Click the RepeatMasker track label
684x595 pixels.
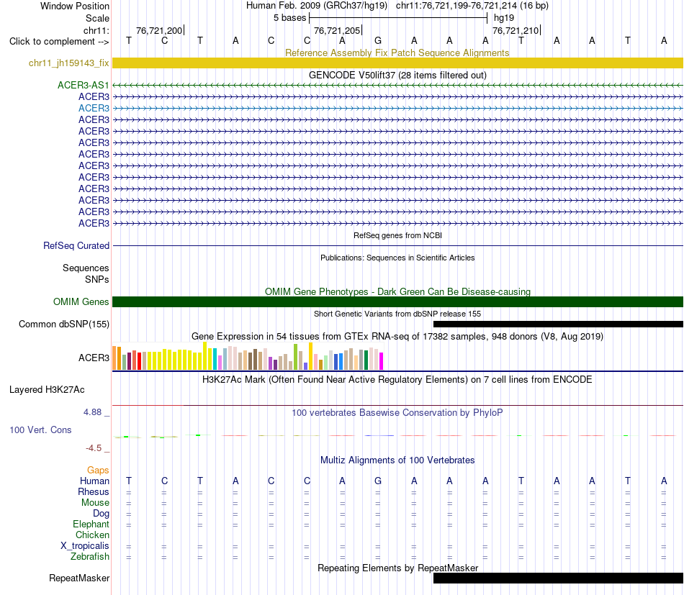79,578
